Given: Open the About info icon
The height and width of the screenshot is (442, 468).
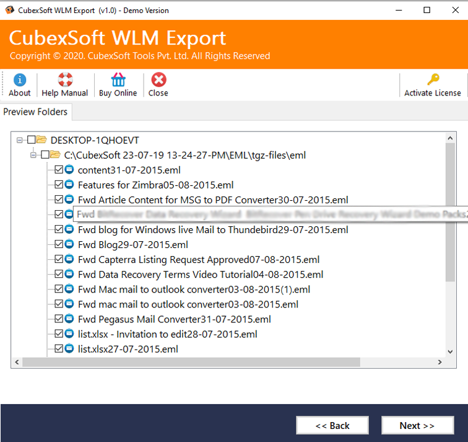Looking at the screenshot, I should (20, 80).
